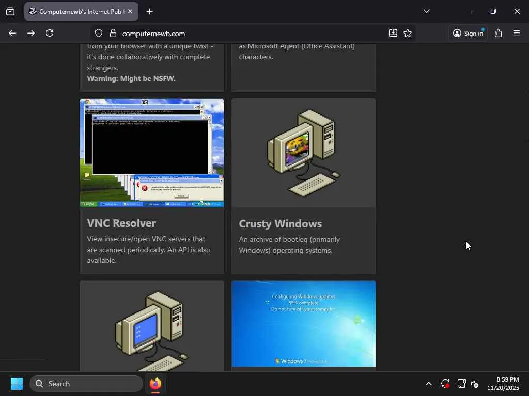Reload the current page
This screenshot has width=529, height=396.
(50, 33)
